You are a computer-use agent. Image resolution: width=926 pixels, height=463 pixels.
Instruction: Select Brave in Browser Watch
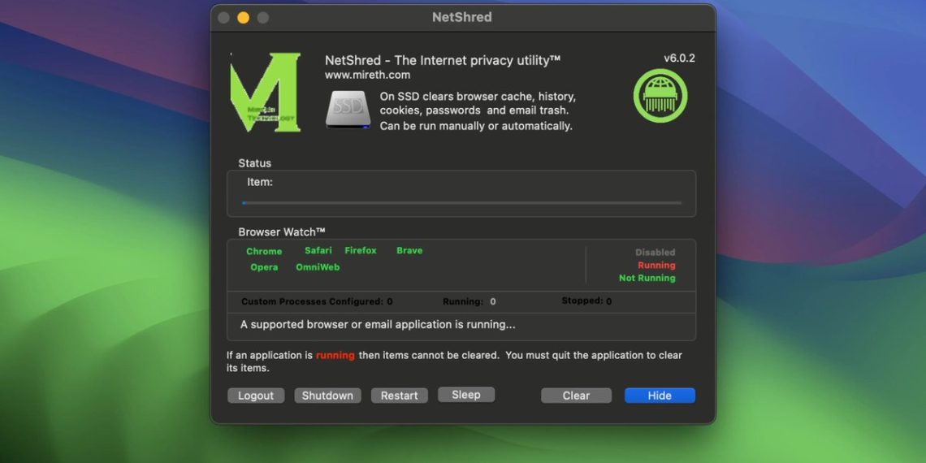[x=409, y=251]
